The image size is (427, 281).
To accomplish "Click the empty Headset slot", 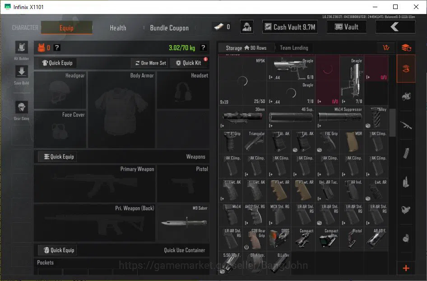I will pyautogui.click(x=183, y=90).
